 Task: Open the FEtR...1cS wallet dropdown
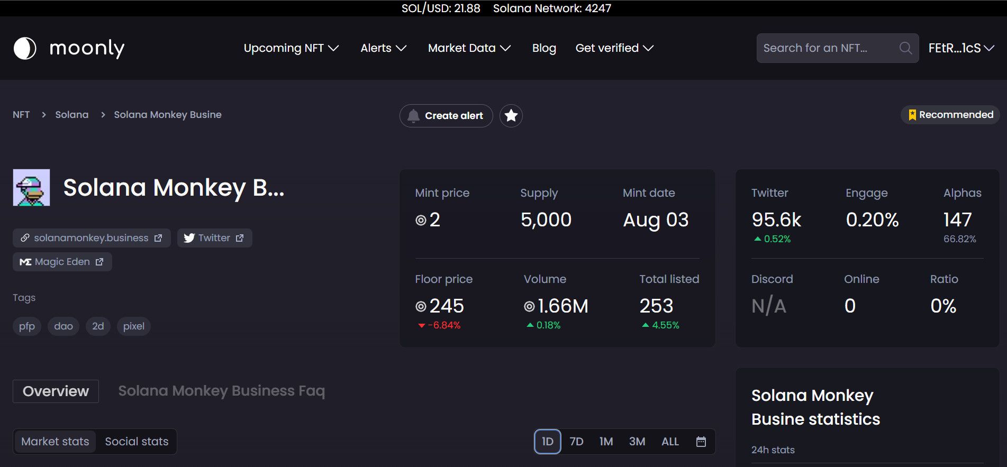[961, 48]
